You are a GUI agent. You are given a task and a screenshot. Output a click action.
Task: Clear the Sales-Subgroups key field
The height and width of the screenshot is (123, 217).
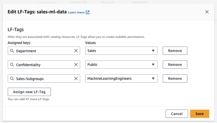click(x=76, y=79)
